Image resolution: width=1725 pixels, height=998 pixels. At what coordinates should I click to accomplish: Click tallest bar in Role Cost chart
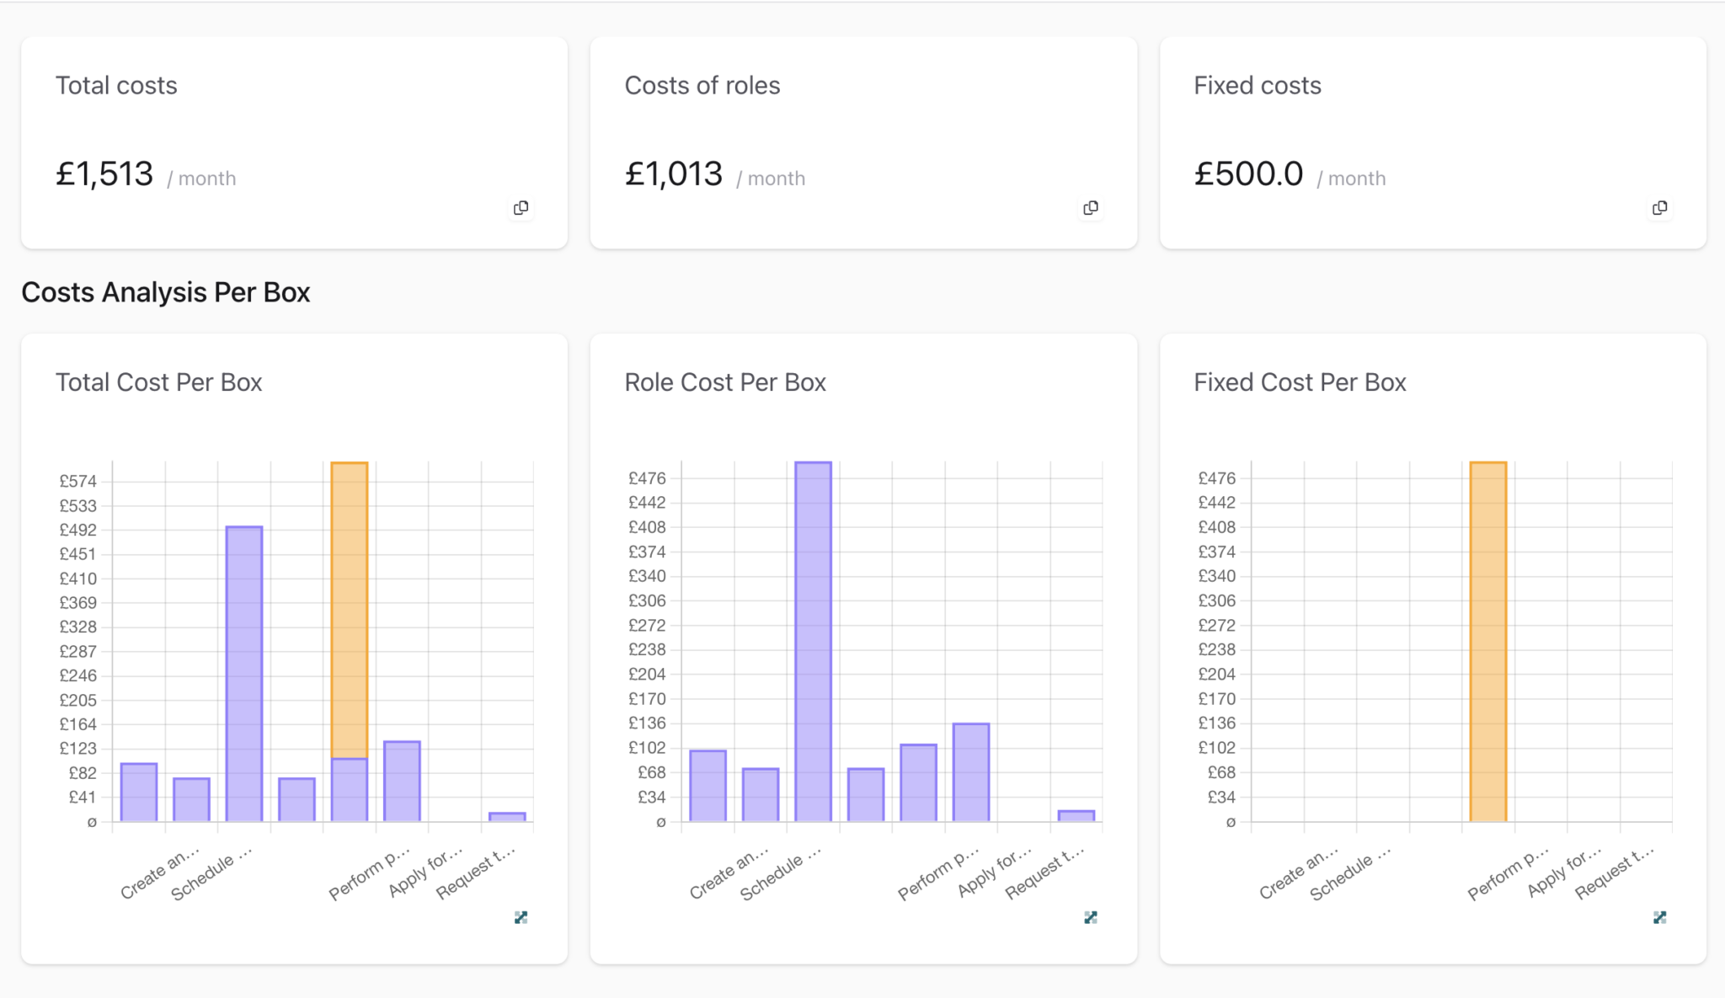coord(813,640)
